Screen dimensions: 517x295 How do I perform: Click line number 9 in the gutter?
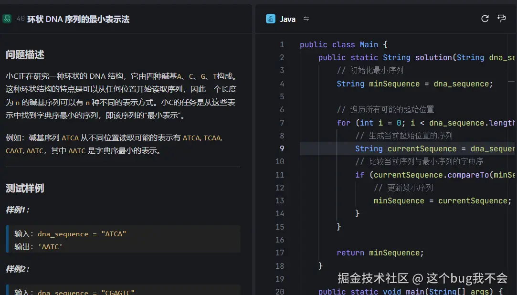pos(282,148)
